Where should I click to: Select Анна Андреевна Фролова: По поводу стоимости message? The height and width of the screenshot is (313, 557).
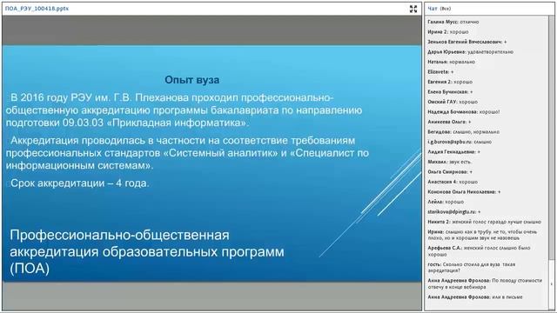click(x=485, y=283)
